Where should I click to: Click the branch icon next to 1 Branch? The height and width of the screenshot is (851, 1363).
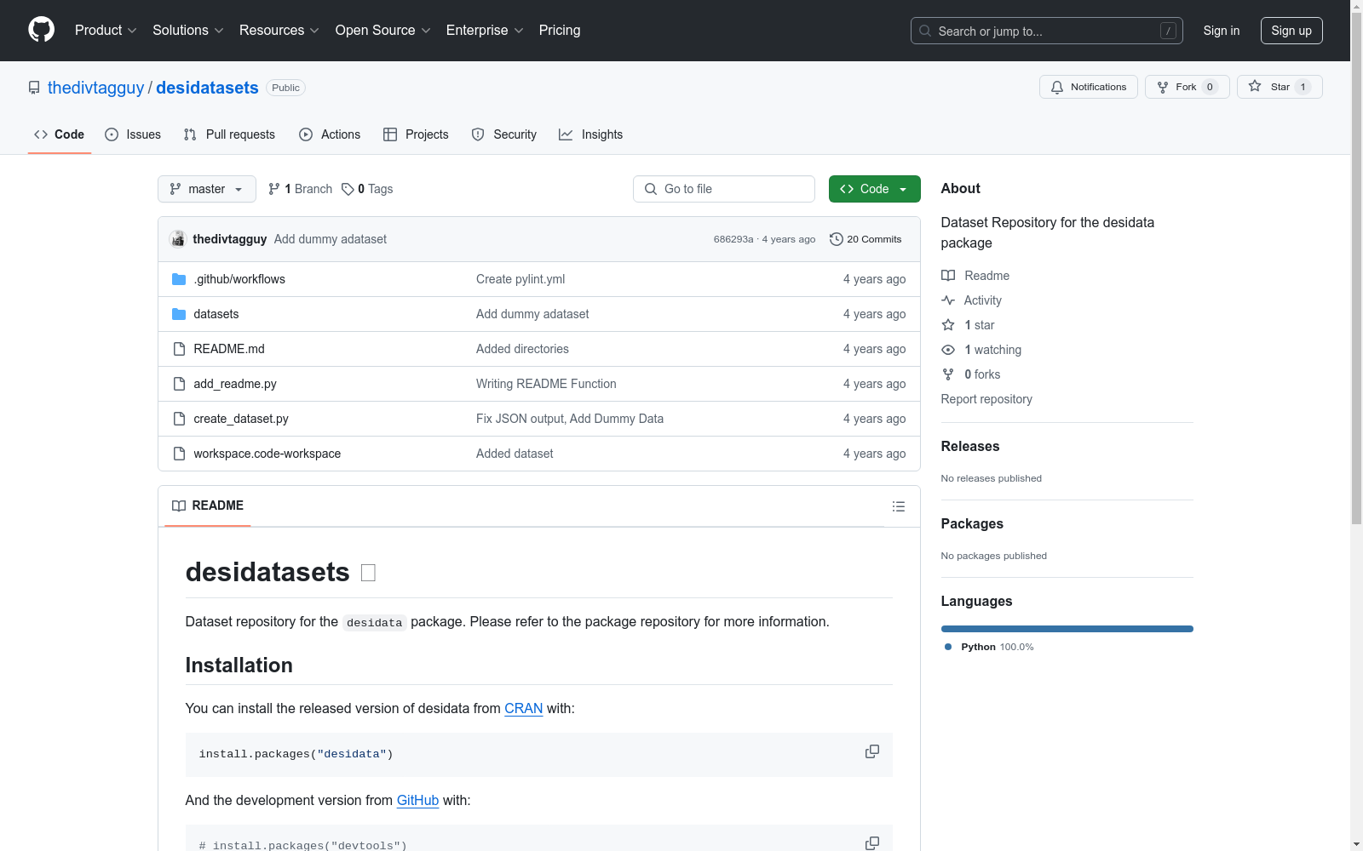coord(274,189)
